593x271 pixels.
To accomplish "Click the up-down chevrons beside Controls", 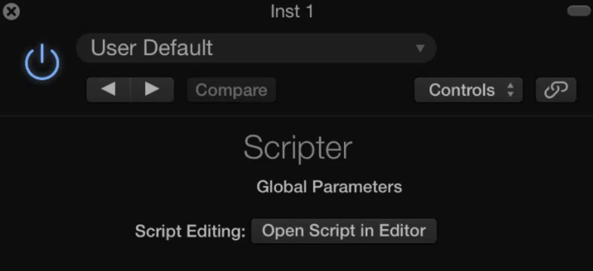I will click(x=510, y=90).
